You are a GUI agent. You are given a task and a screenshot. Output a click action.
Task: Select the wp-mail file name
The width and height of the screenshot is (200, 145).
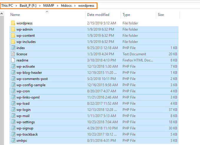point(23,116)
